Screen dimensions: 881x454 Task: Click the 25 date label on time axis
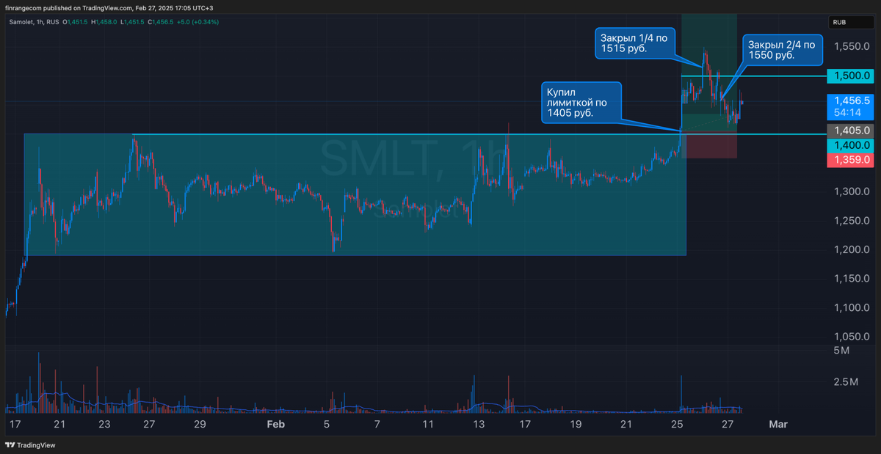click(x=678, y=424)
